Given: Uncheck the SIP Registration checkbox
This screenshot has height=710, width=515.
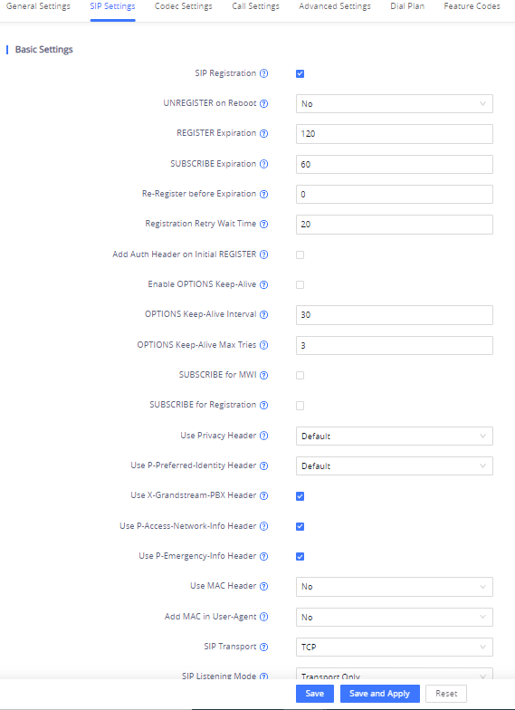Looking at the screenshot, I should click(x=300, y=73).
